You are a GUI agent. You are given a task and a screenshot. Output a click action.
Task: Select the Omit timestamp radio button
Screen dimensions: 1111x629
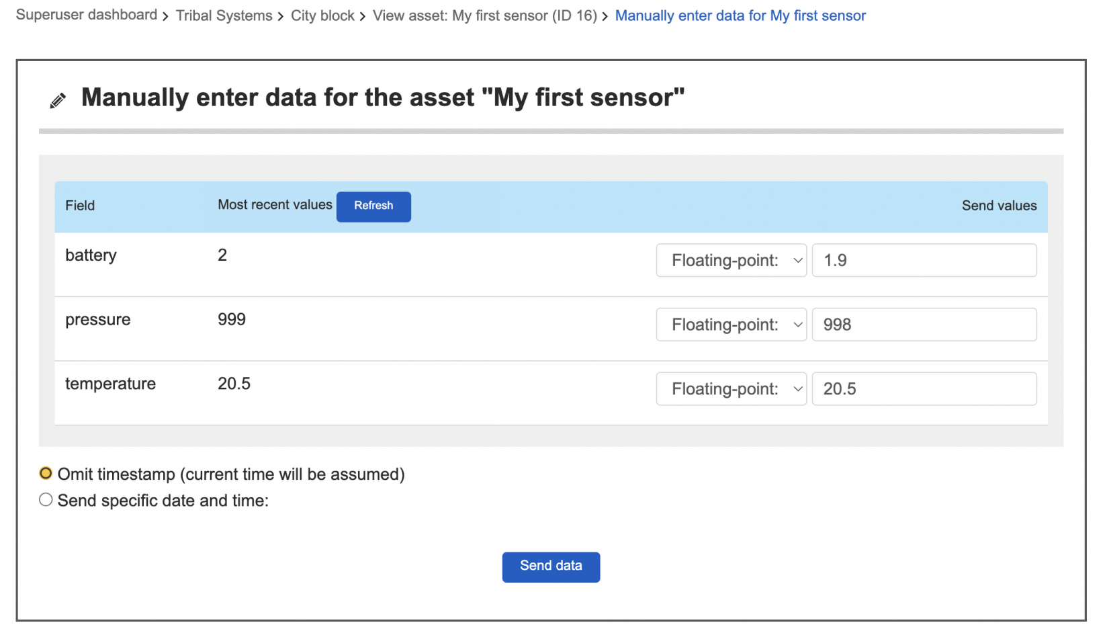tap(45, 473)
